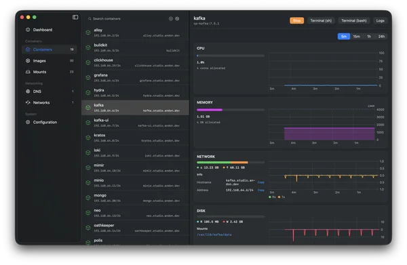Select the hydra container

tap(135, 93)
